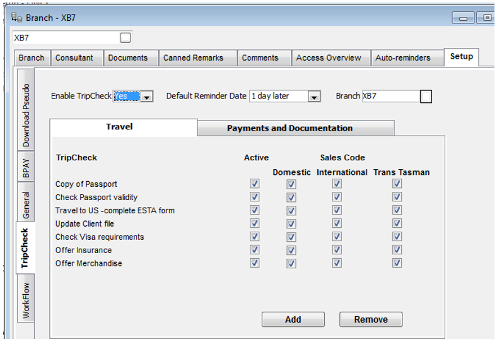This screenshot has width=497, height=344.
Task: Select the Offer Merchandise row label
Action: click(89, 263)
